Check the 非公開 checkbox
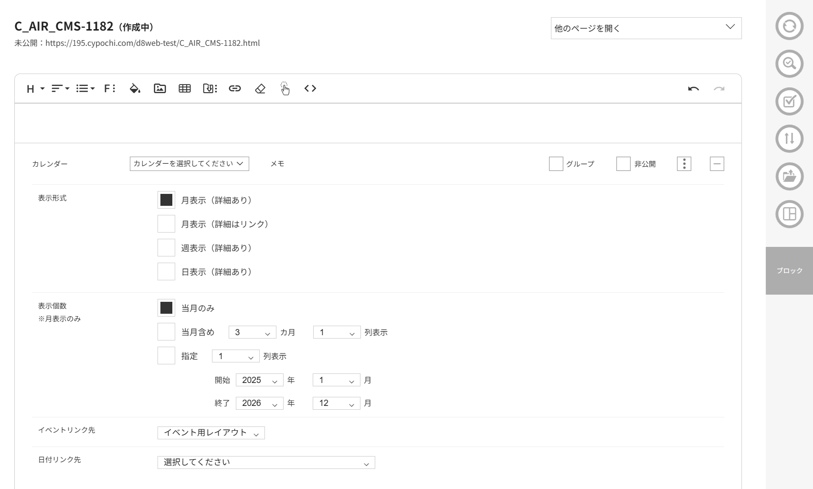Image resolution: width=813 pixels, height=489 pixels. pyautogui.click(x=623, y=164)
